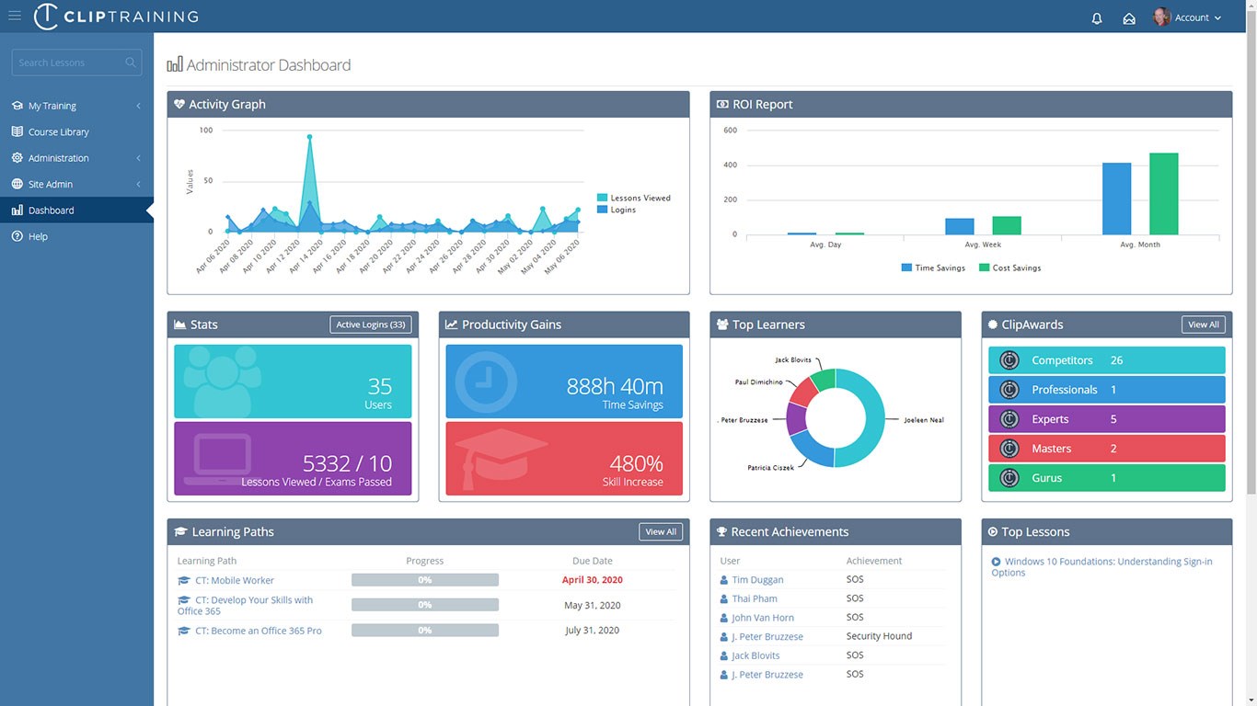
Task: Expand the Administration submenu arrow
Action: [139, 158]
